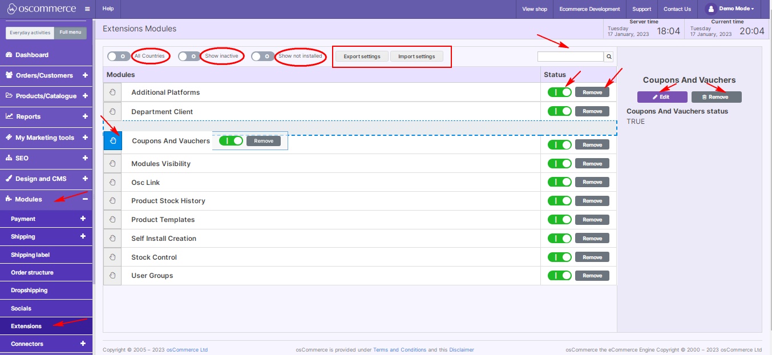Image resolution: width=772 pixels, height=355 pixels.
Task: Open the Socials menu item
Action: [x=46, y=308]
